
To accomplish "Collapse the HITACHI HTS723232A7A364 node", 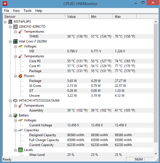I will pos(10,101).
